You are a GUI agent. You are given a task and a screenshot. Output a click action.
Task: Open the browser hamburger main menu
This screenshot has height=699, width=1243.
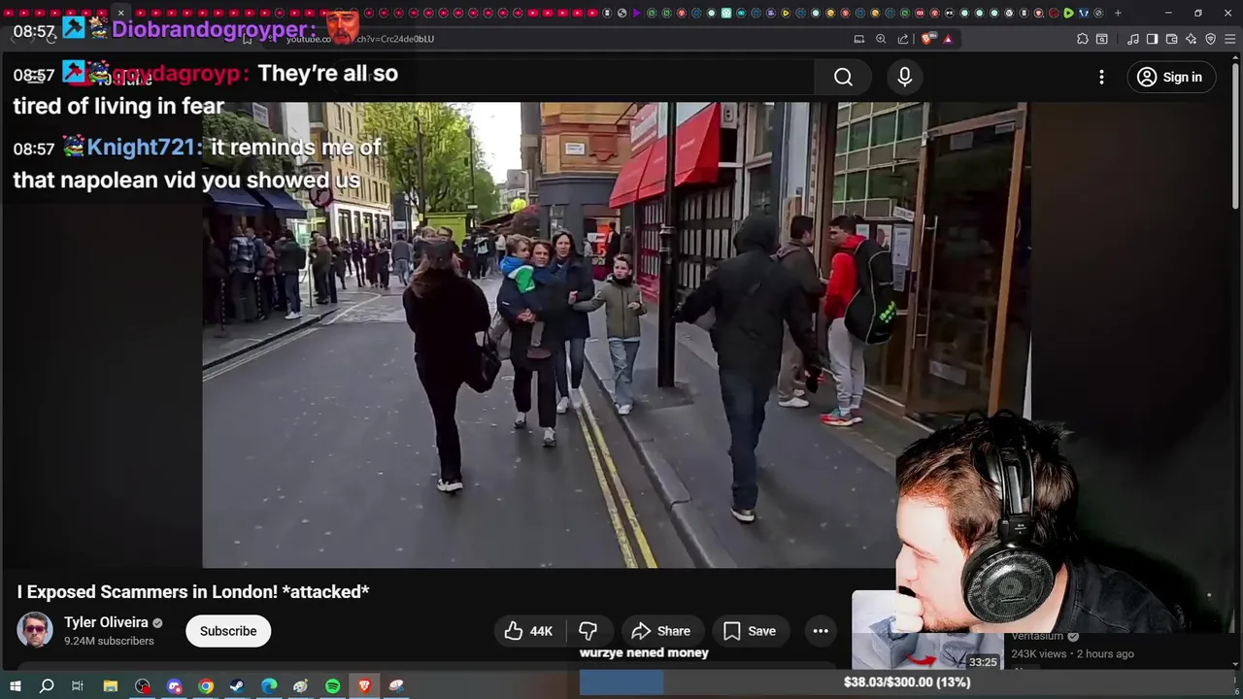point(1229,39)
